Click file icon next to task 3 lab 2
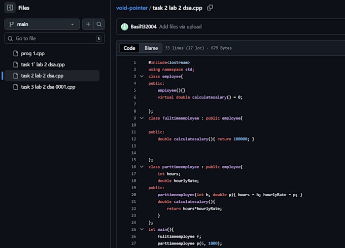 pos(16,87)
